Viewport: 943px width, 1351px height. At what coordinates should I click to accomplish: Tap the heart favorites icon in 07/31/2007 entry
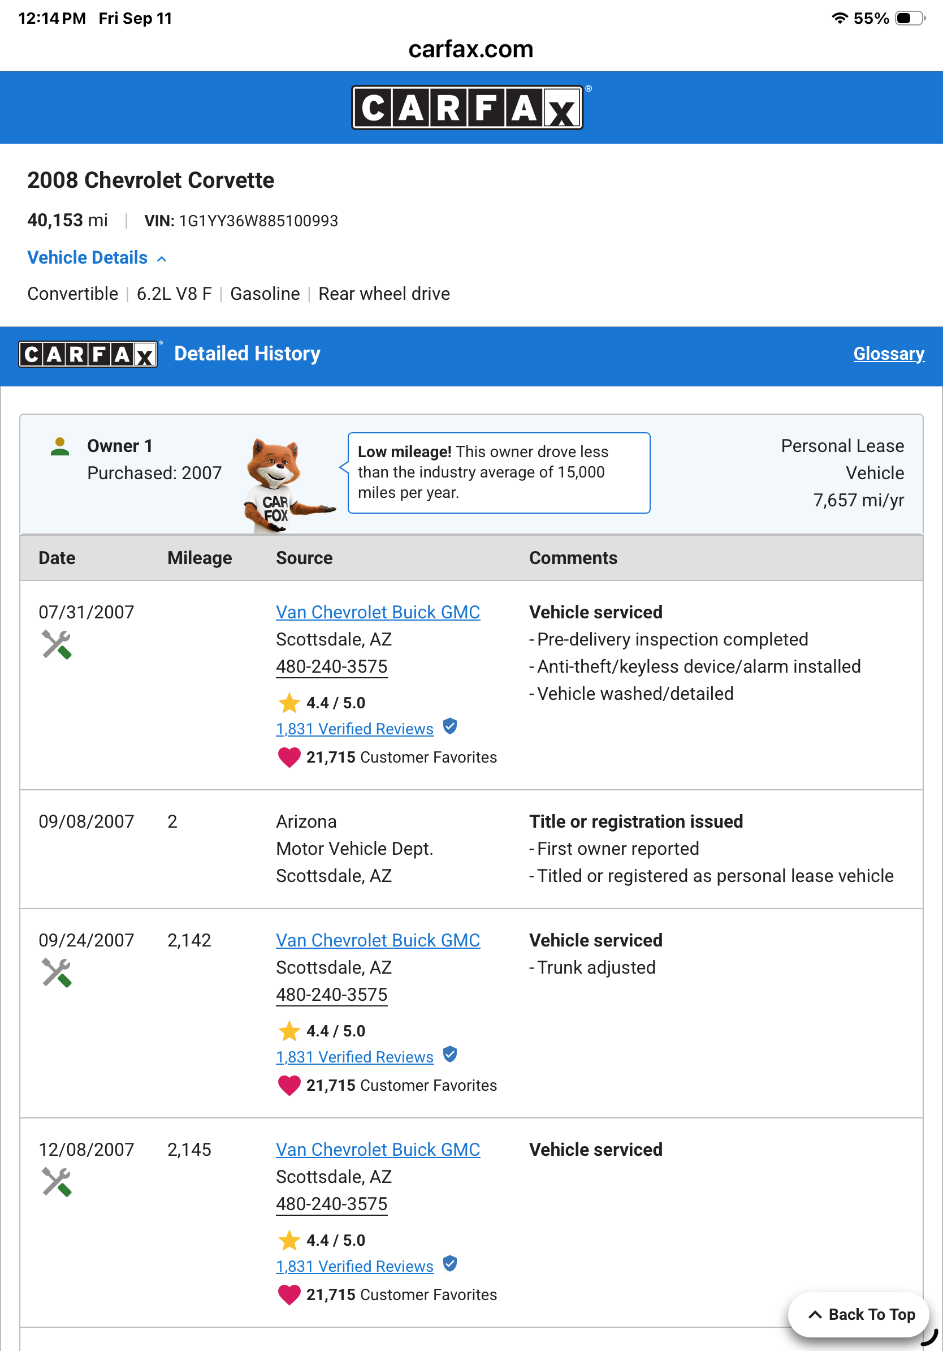(289, 758)
